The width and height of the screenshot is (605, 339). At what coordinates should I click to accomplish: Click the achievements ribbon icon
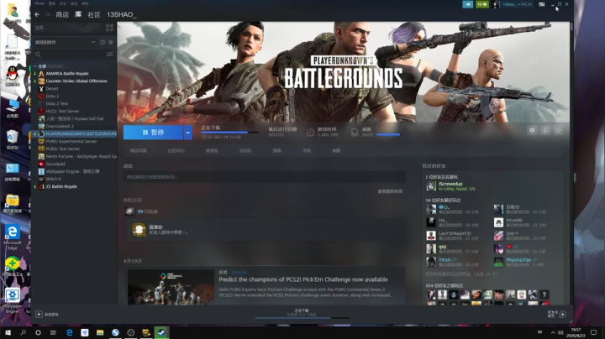tap(355, 132)
